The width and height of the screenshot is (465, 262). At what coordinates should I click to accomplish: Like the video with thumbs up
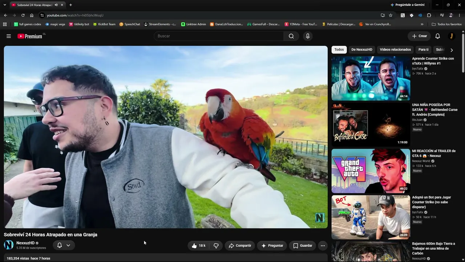click(199, 246)
